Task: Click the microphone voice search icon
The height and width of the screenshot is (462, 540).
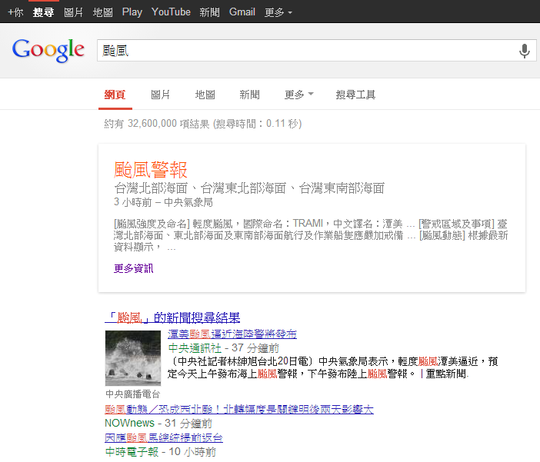Action: click(x=524, y=51)
